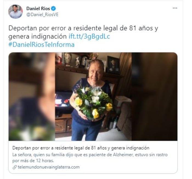Click the blurred left portion of the card image
This screenshot has width=192, height=179.
[x=32, y=97]
